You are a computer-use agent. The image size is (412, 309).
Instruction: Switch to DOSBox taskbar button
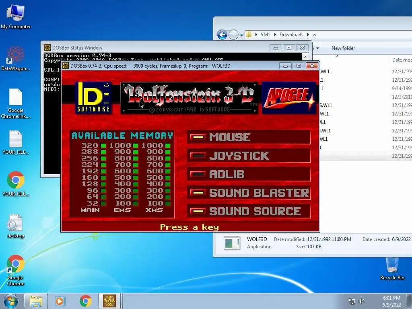pos(109,301)
